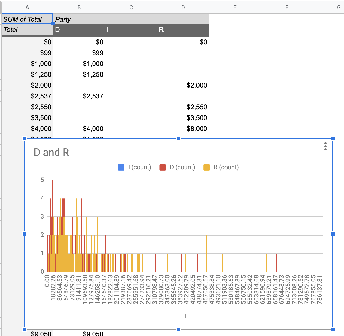Click the R (count) legend label
The height and width of the screenshot is (336, 344).
click(226, 167)
